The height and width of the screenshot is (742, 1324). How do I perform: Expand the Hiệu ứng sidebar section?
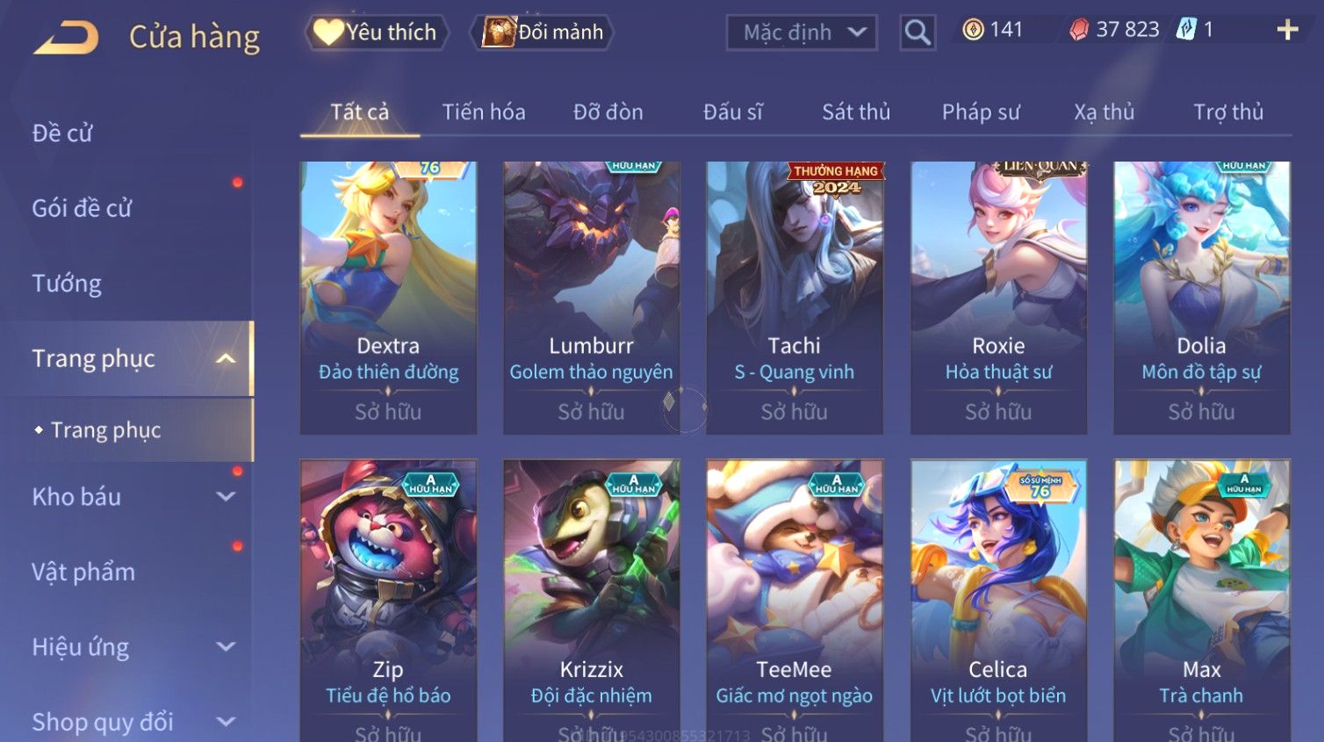click(226, 647)
